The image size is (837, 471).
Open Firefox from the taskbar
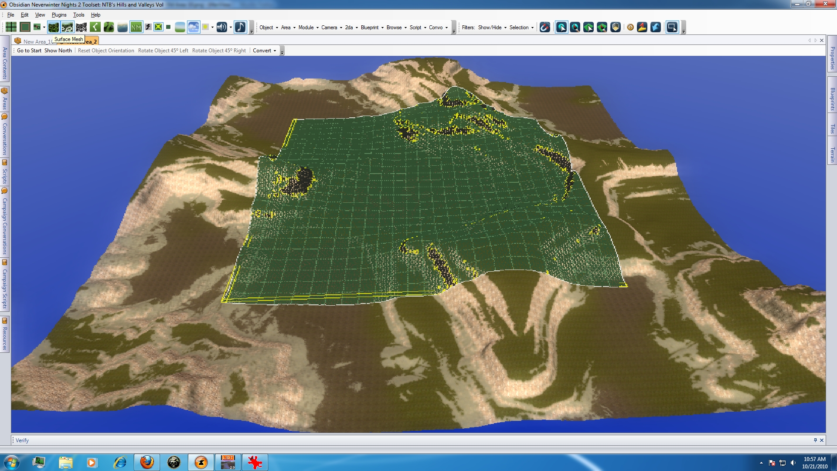[147, 462]
